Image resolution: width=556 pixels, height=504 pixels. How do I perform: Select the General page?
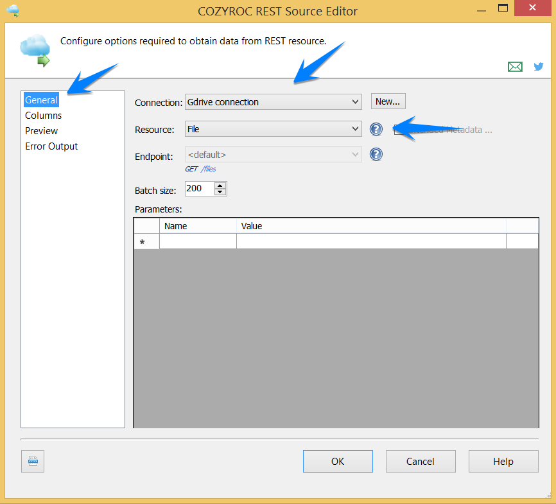[x=41, y=100]
